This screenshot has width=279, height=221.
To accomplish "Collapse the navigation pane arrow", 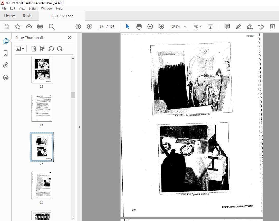I will pos(79,127).
